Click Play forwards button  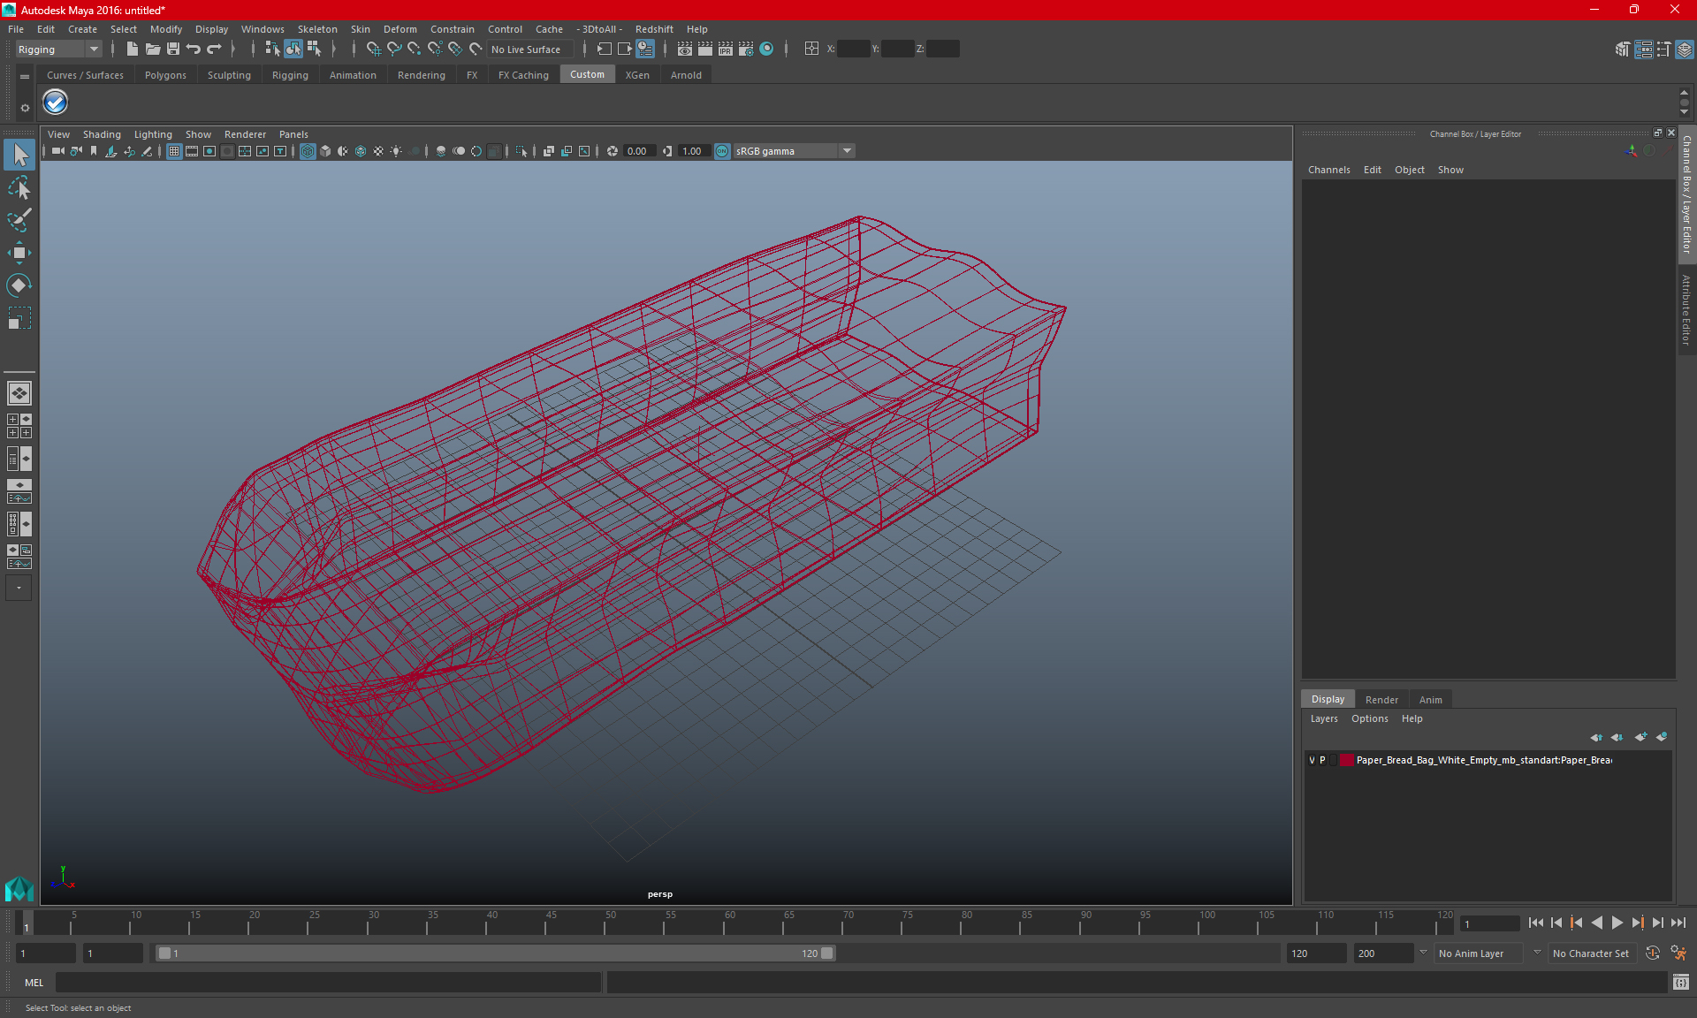[1617, 923]
